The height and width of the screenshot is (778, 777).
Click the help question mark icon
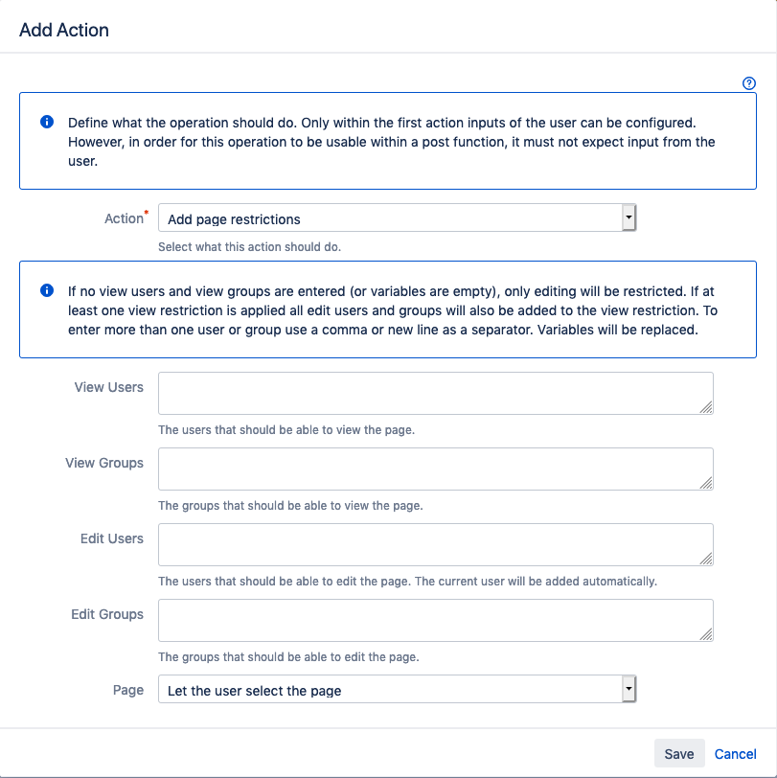(x=749, y=83)
